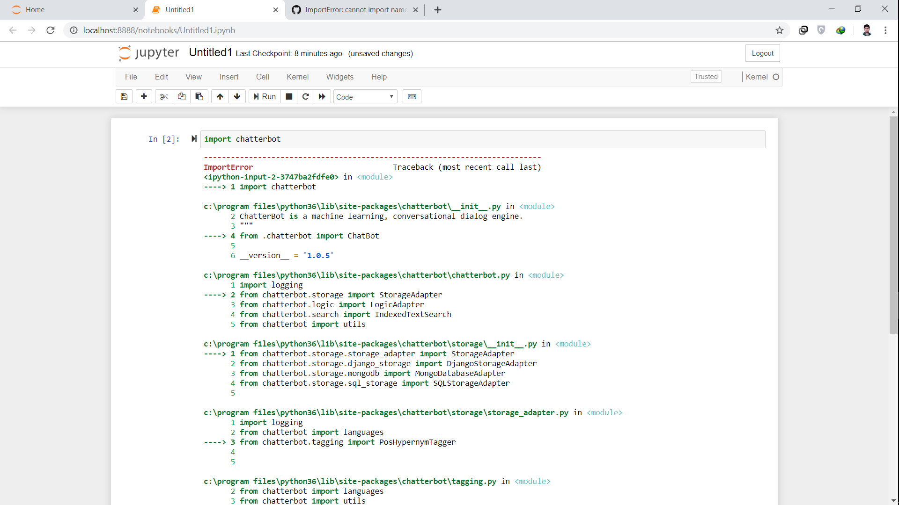Open the Widgets menu
Viewport: 899px width, 505px height.
pyautogui.click(x=339, y=77)
